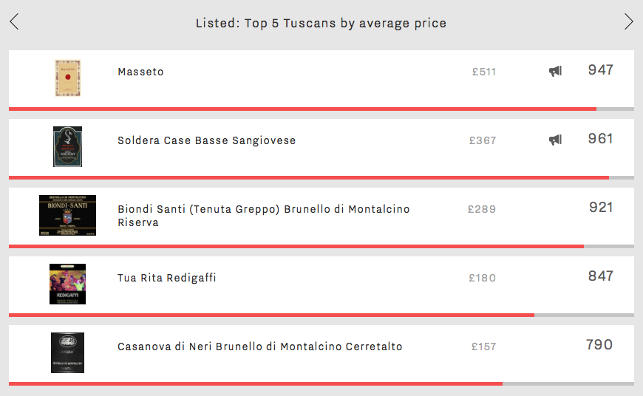
Task: Open the Biondi-Santi label thumbnail
Action: click(68, 215)
